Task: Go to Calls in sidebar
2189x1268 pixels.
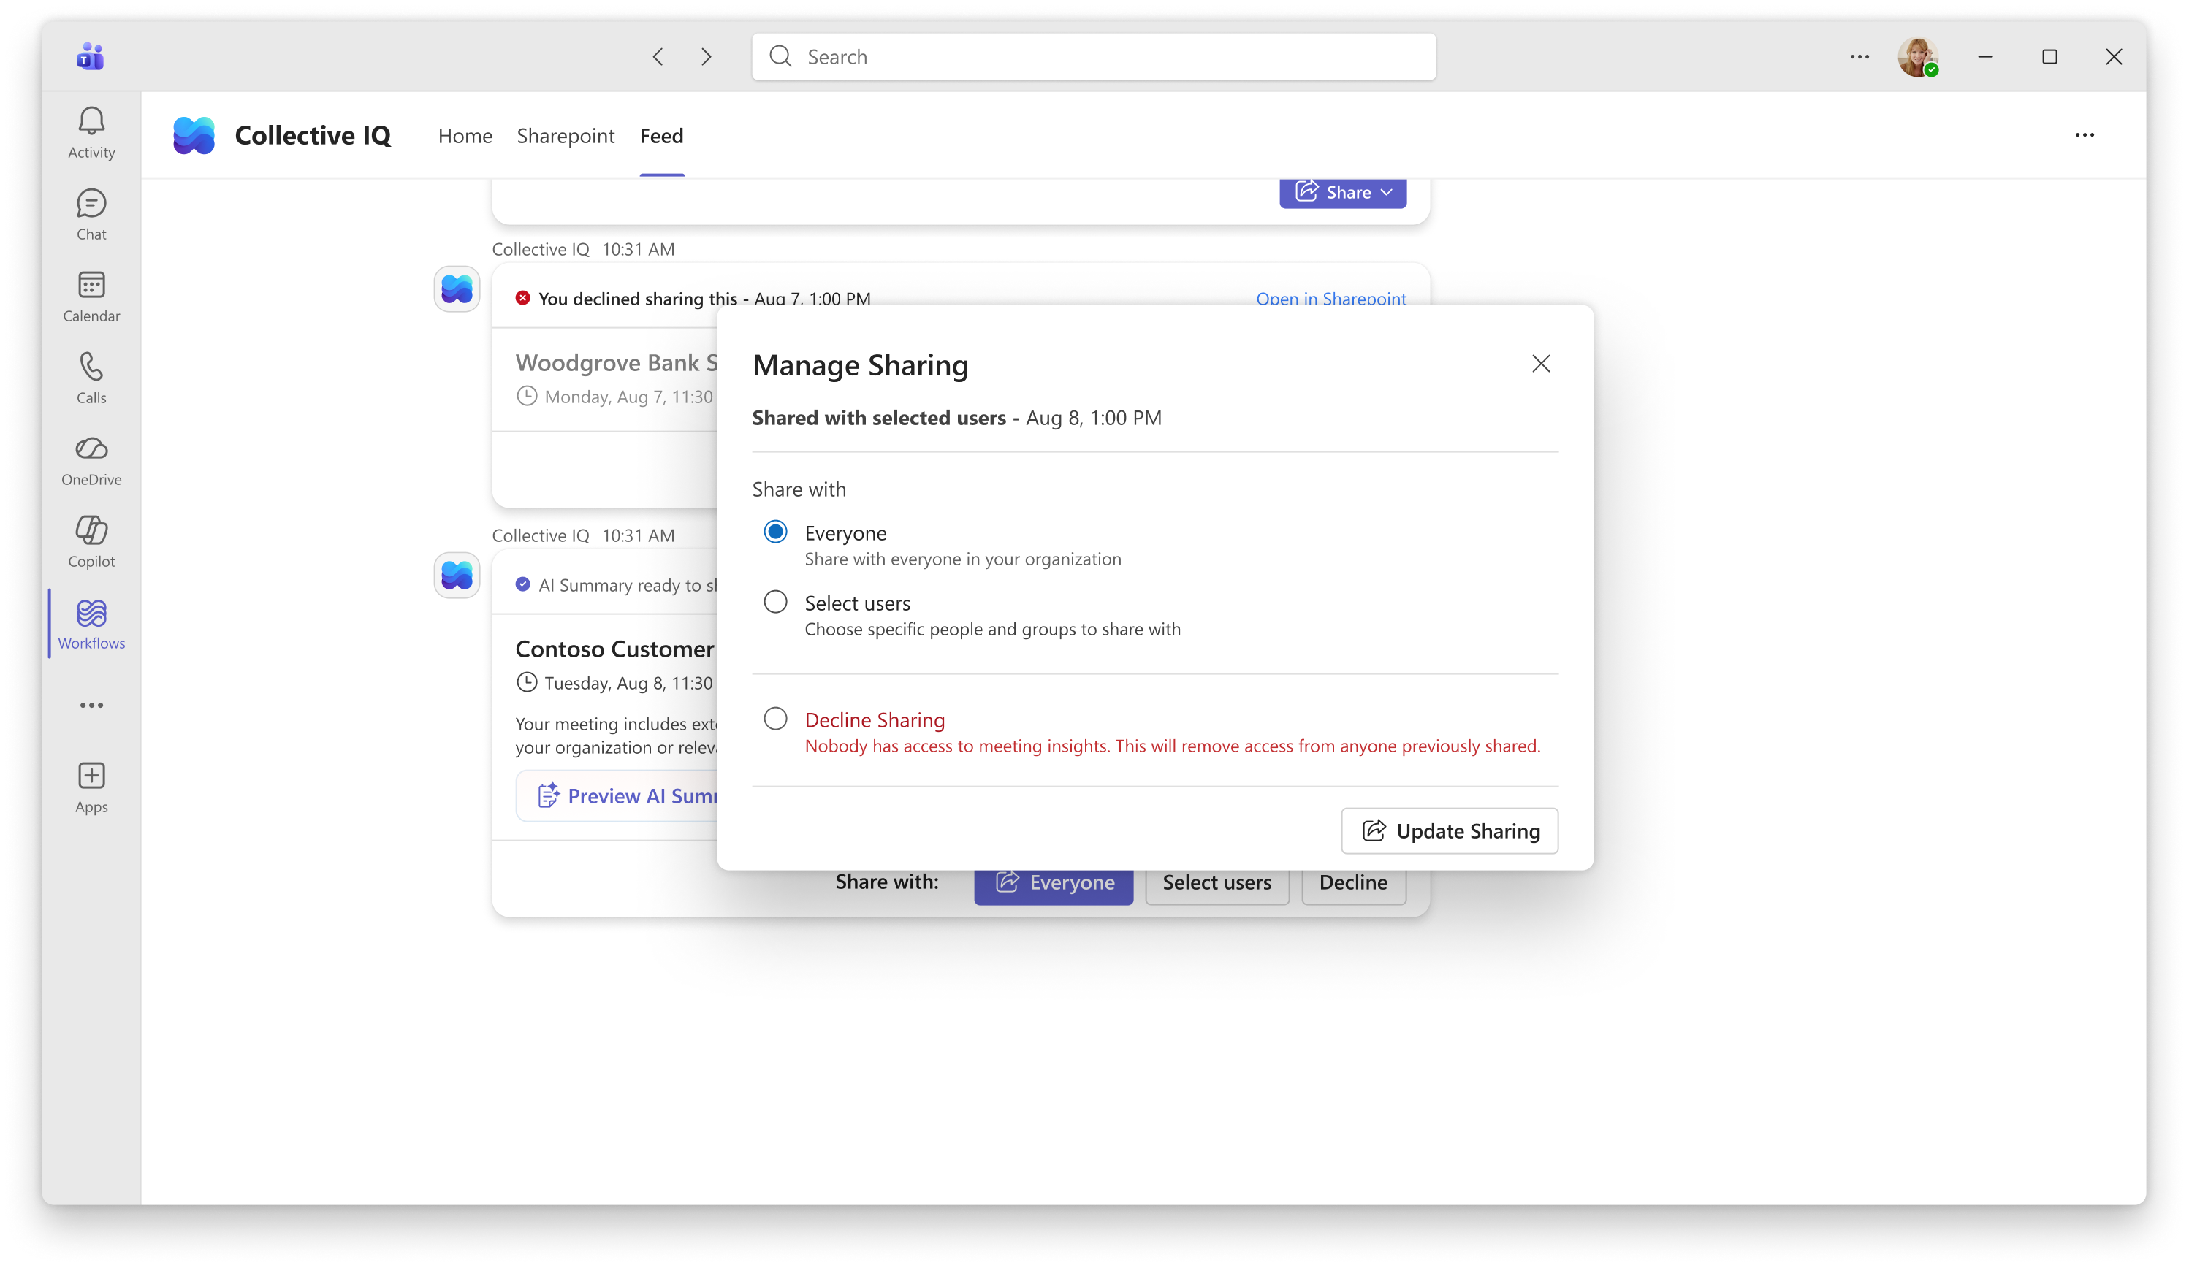Action: (91, 378)
